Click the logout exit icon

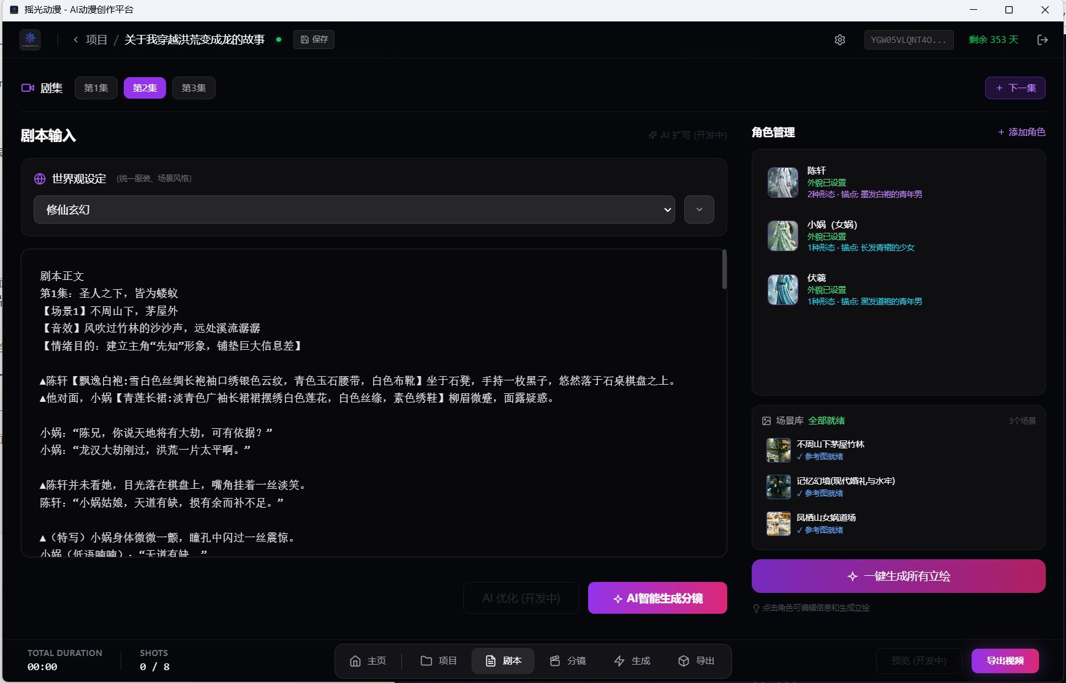1042,40
